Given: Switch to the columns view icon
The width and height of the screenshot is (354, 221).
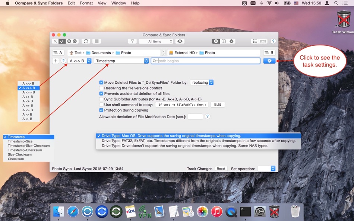Looking at the screenshot, I should (x=263, y=41).
